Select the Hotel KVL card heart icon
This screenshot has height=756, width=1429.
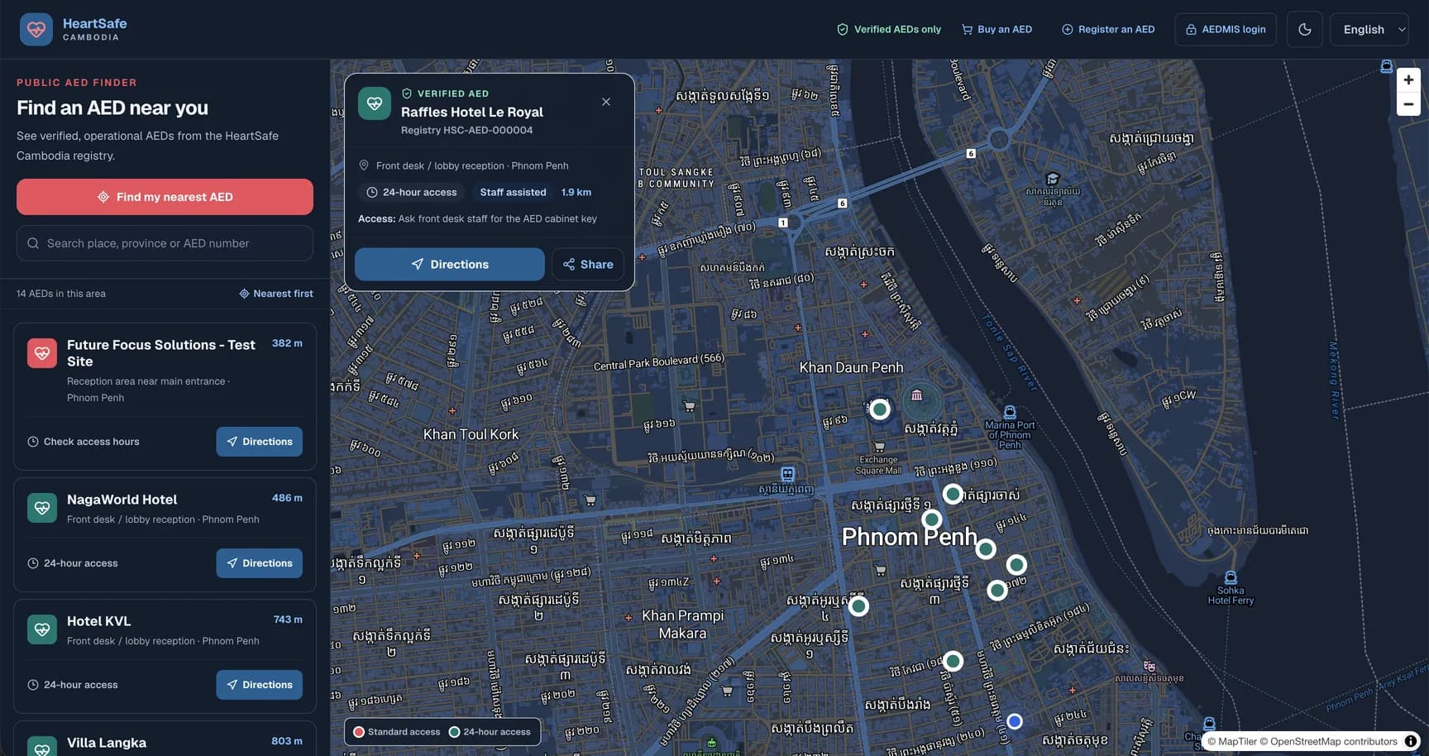(42, 629)
